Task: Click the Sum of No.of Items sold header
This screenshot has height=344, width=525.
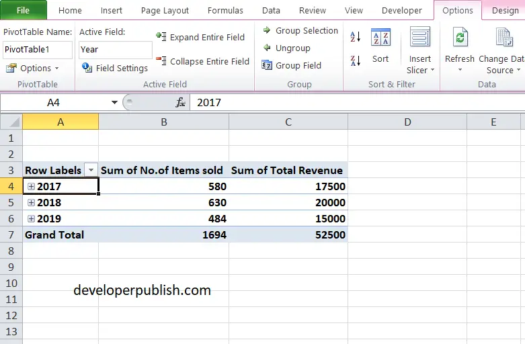Action: (x=164, y=170)
